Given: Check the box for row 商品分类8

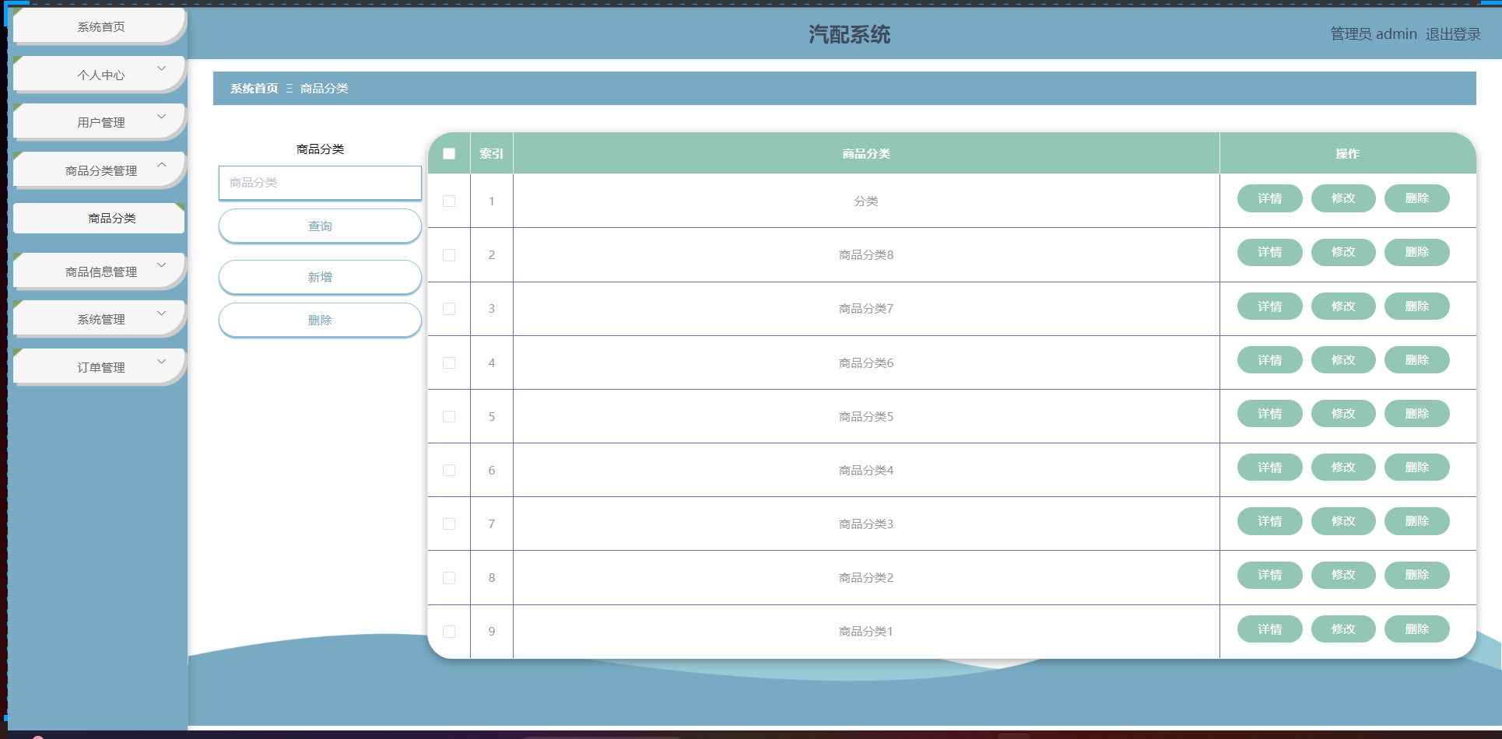Looking at the screenshot, I should click(x=449, y=255).
